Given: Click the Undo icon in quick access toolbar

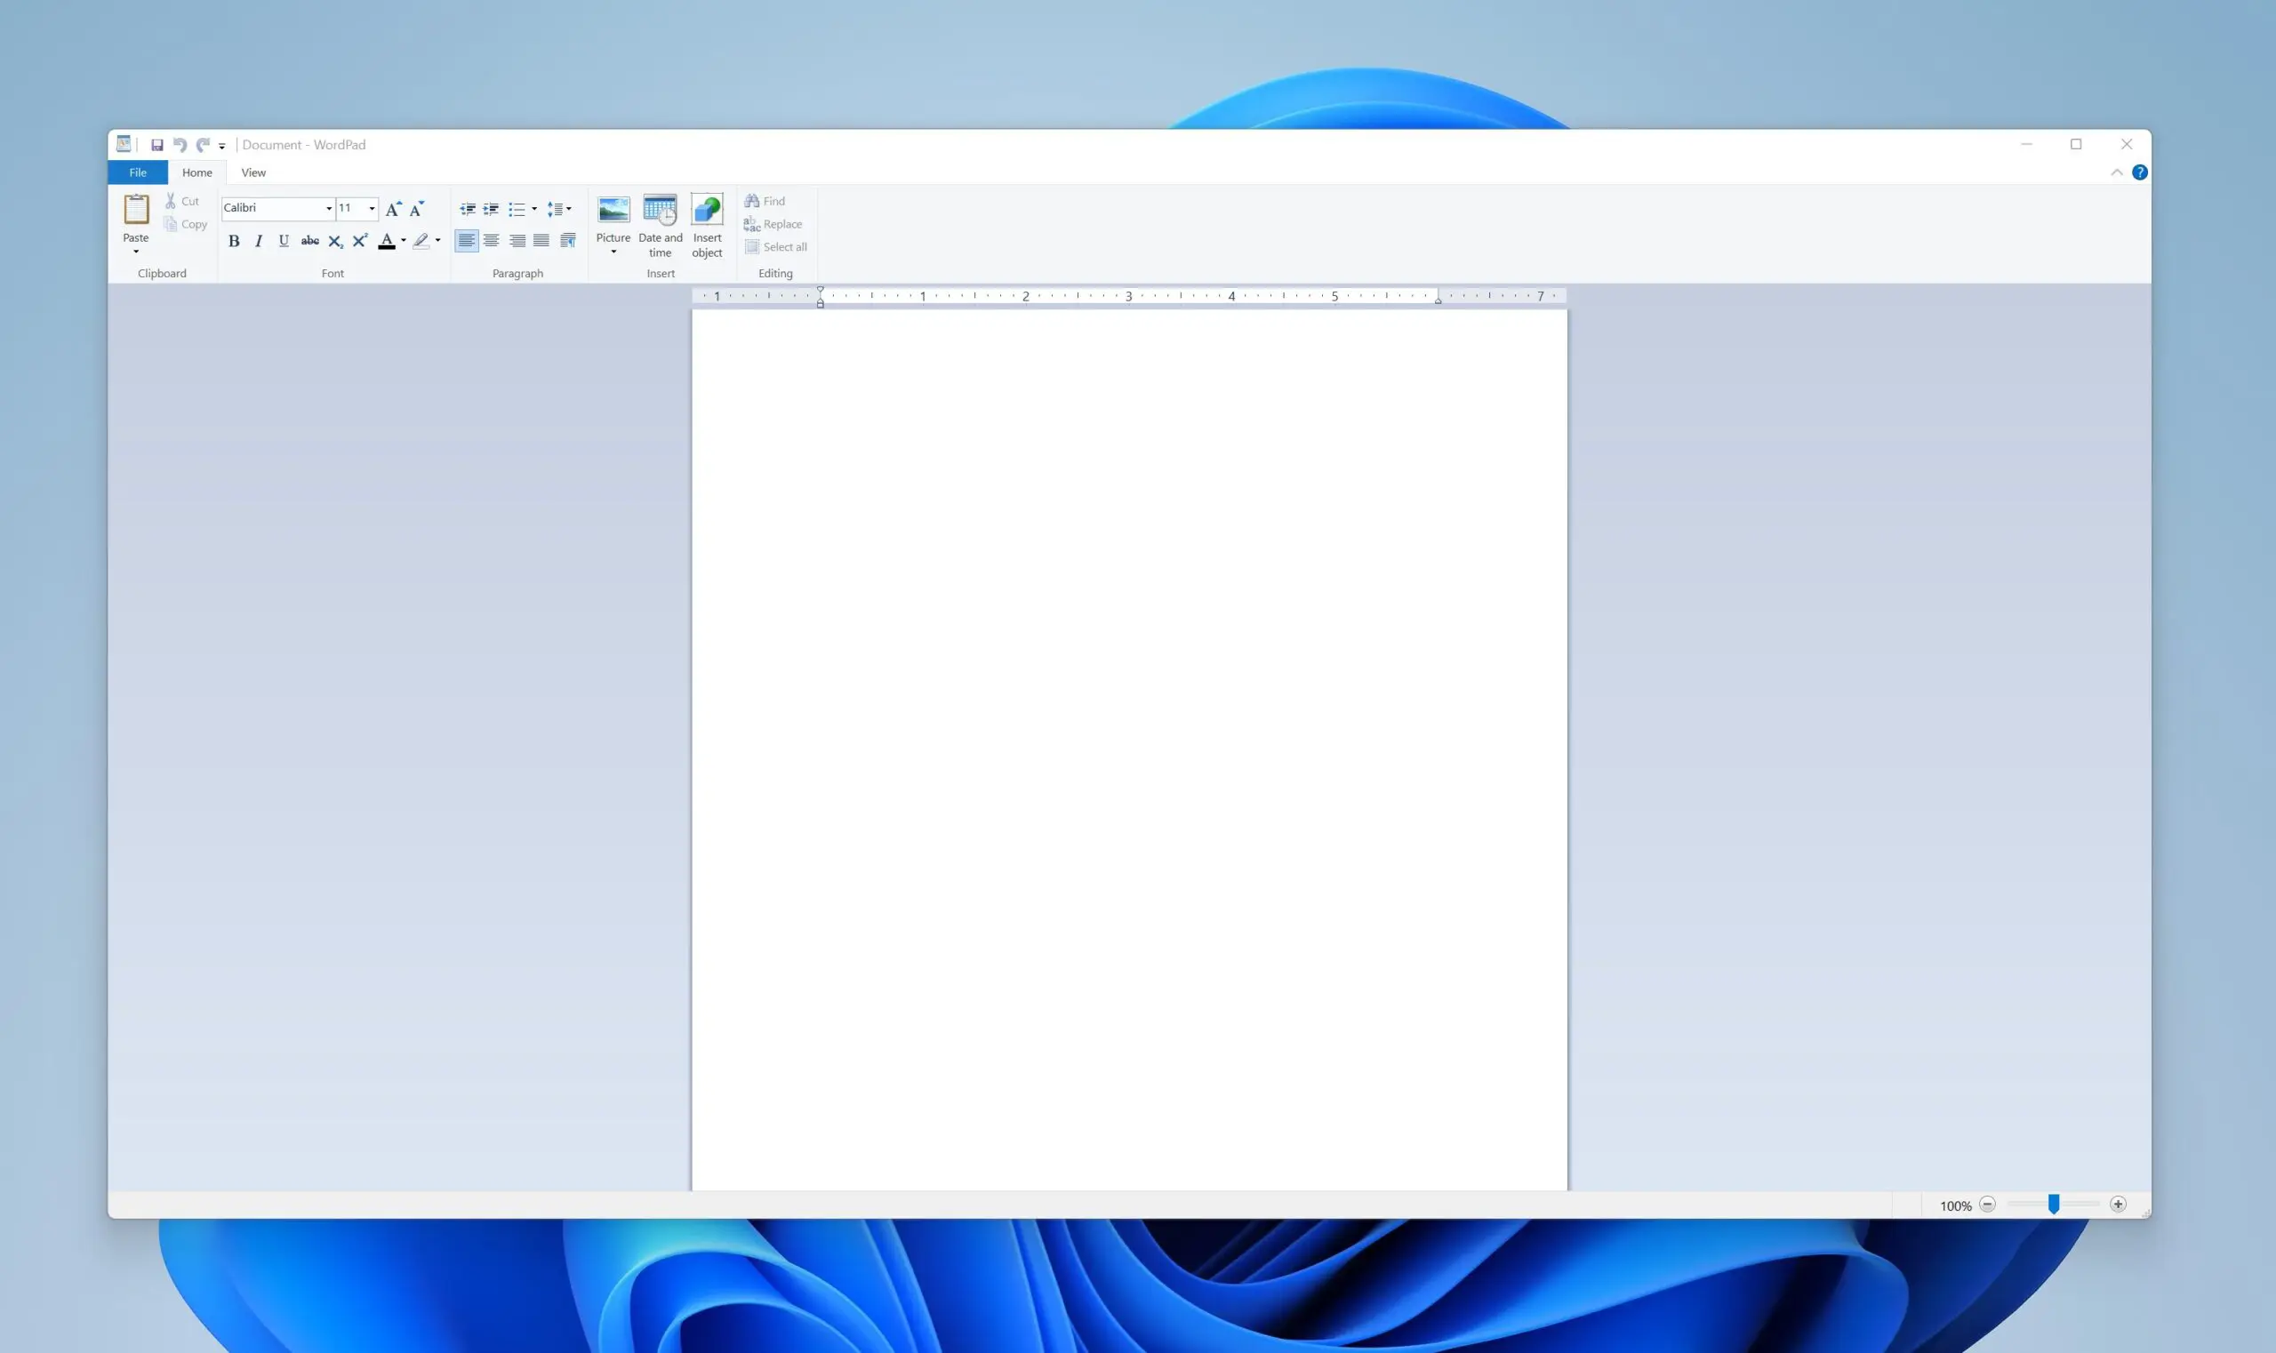Looking at the screenshot, I should (179, 144).
